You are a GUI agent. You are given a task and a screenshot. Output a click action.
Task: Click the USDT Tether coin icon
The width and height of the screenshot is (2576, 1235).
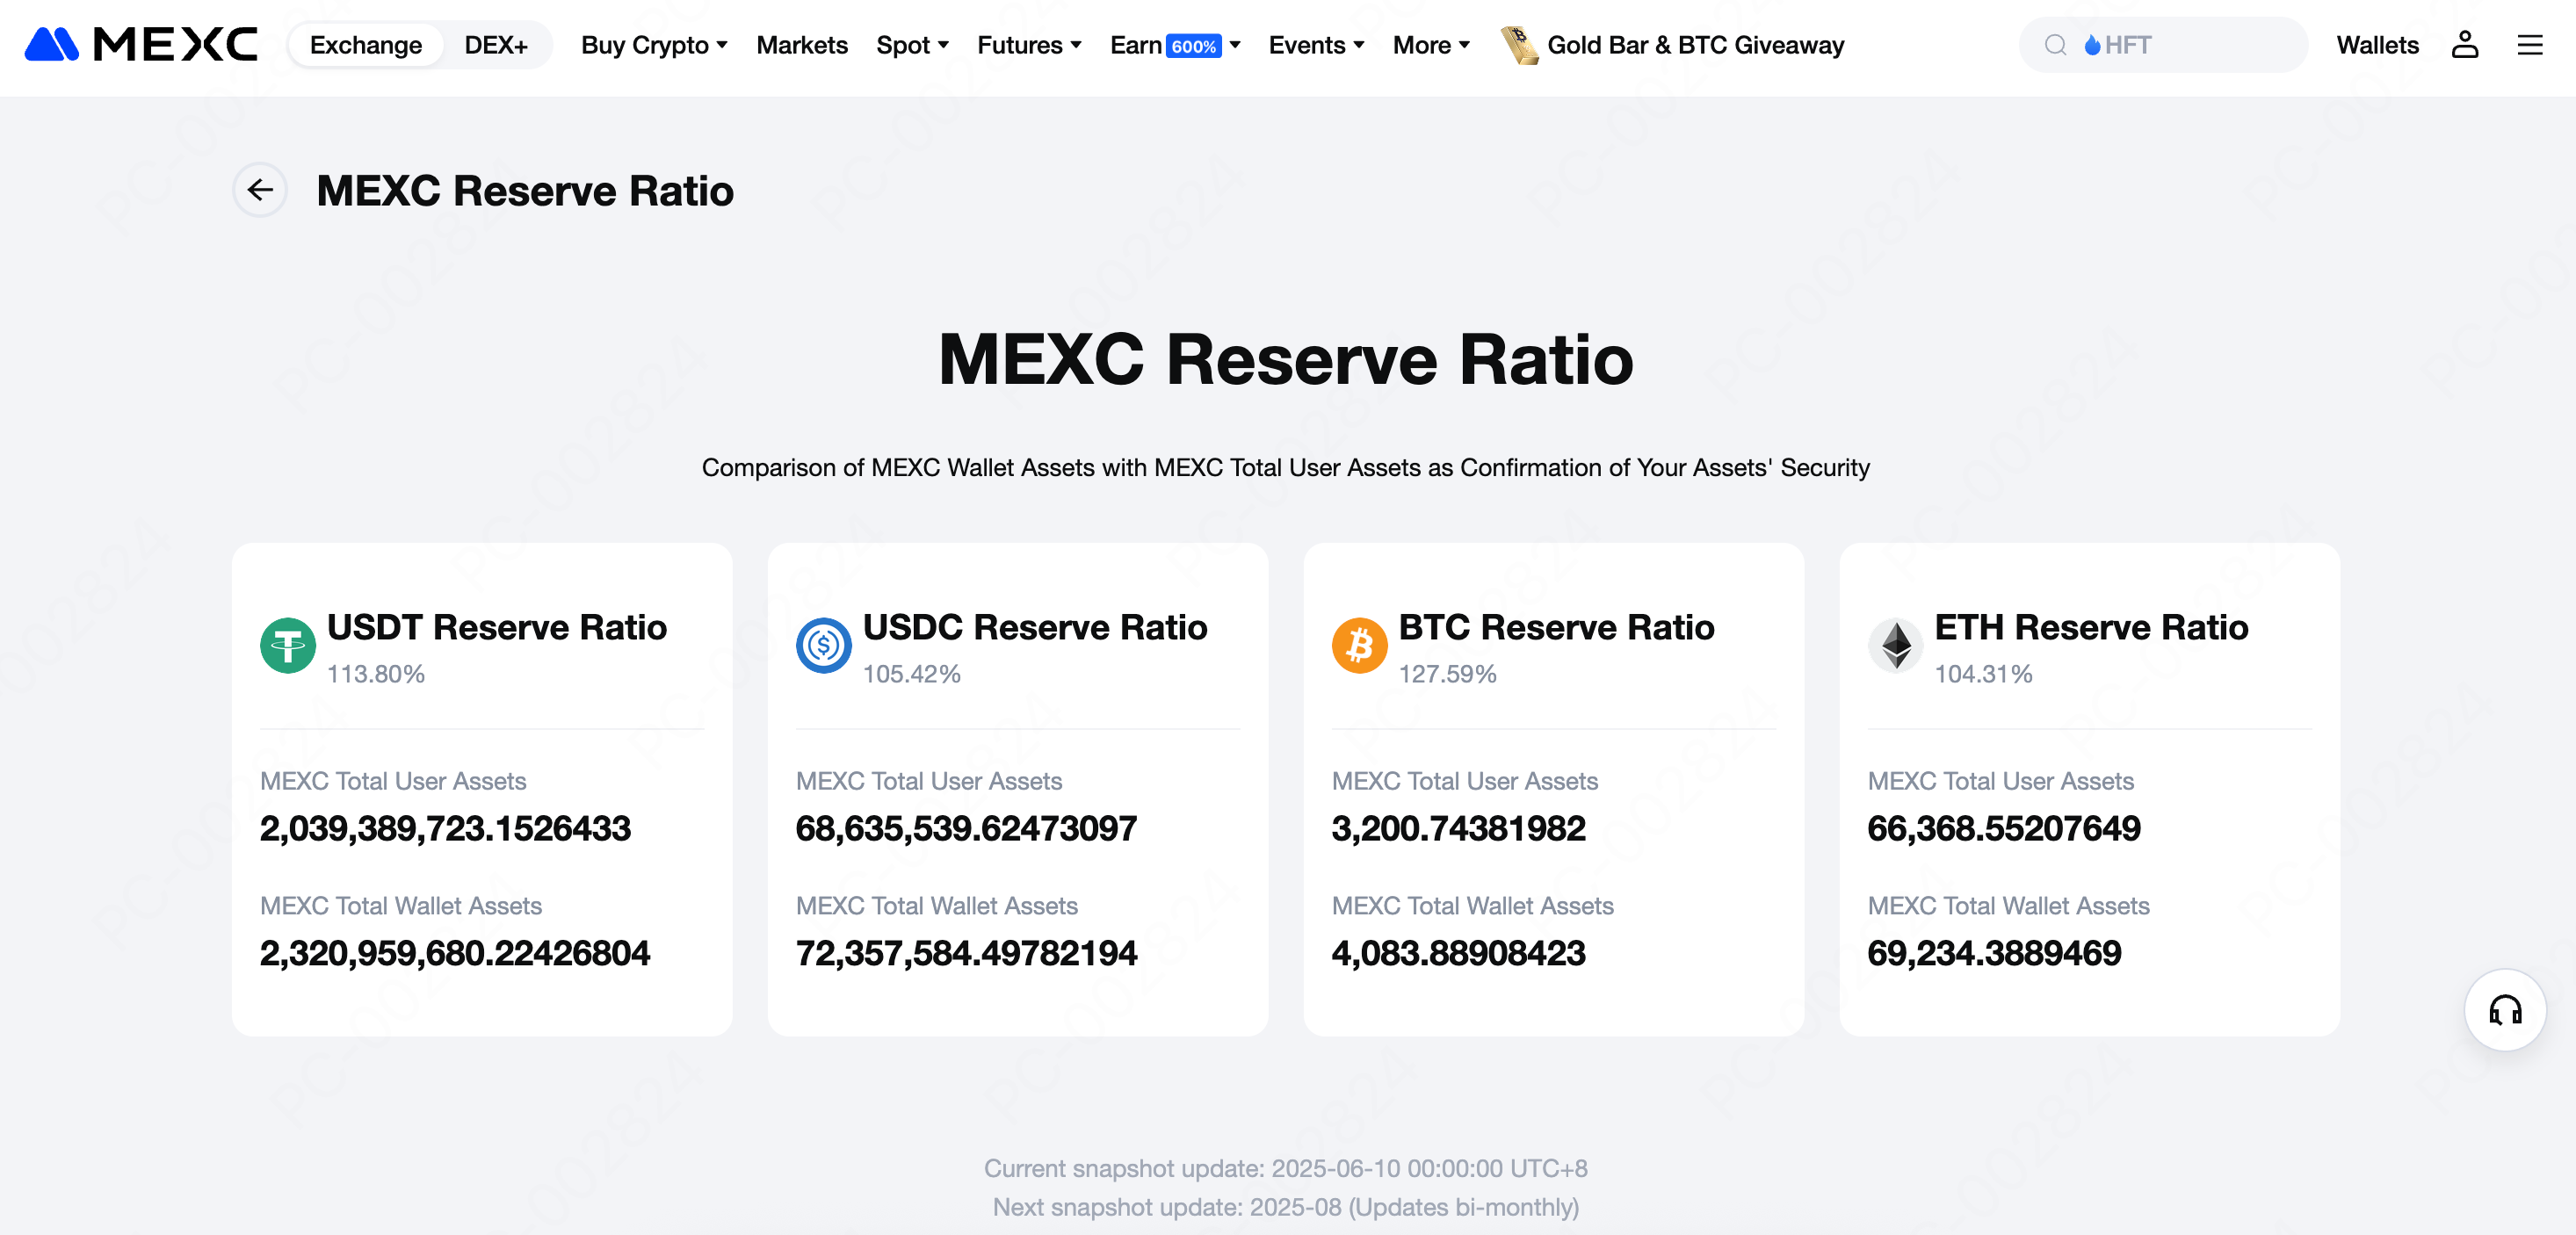(x=288, y=646)
